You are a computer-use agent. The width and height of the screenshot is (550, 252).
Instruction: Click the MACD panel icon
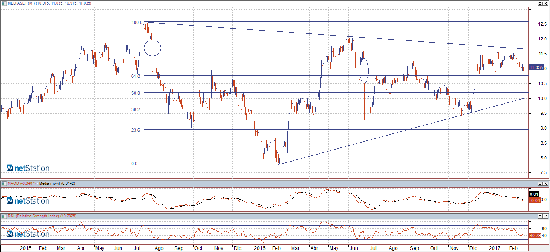click(x=4, y=183)
